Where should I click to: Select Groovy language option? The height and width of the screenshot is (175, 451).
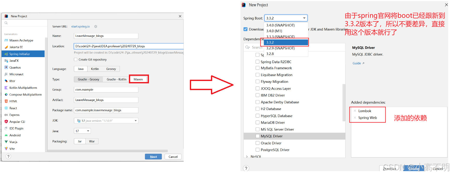pos(111,69)
